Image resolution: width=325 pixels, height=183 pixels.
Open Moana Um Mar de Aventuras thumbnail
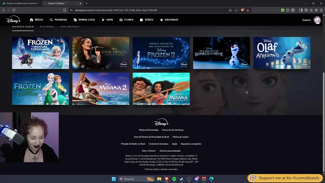click(161, 89)
